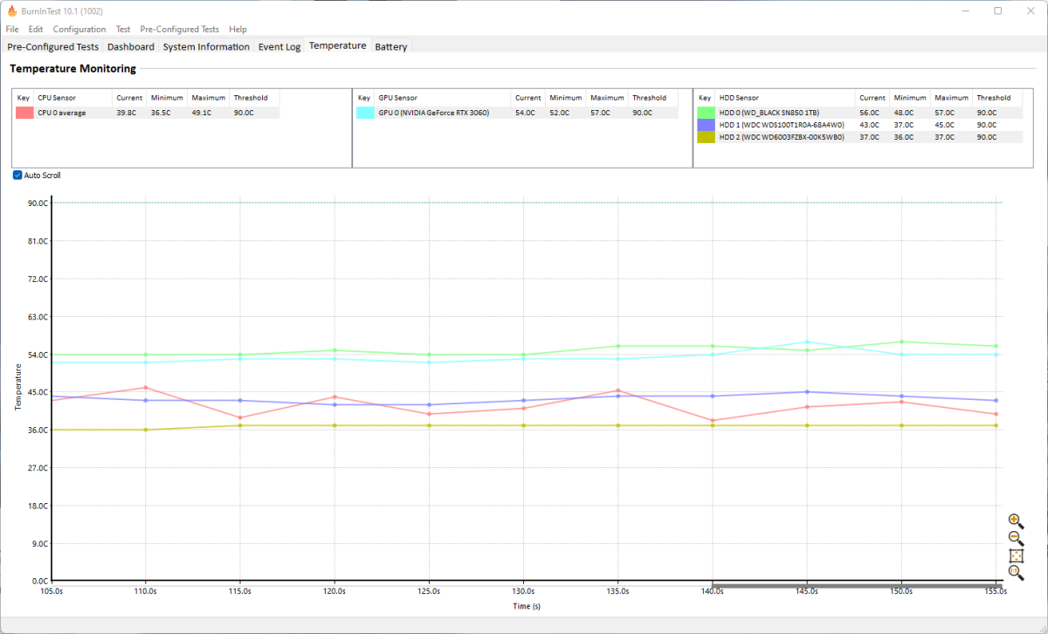Image resolution: width=1048 pixels, height=634 pixels.
Task: Click the GPU table Minimum column header
Action: click(566, 98)
